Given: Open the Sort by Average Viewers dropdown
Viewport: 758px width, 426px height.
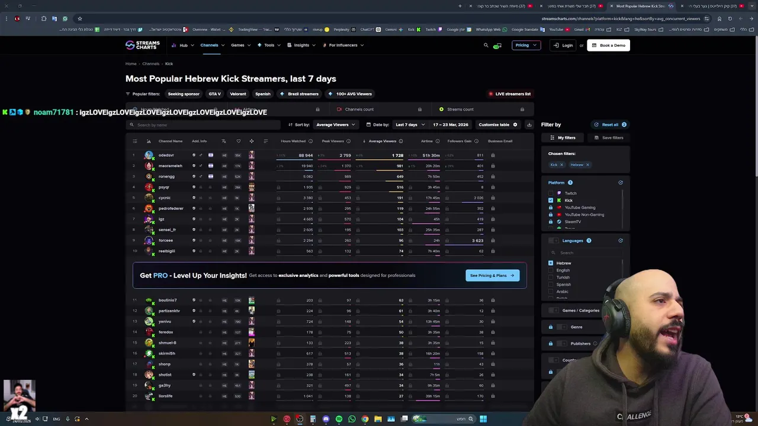Looking at the screenshot, I should click(335, 125).
